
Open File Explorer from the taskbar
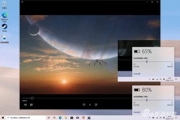click(66, 117)
